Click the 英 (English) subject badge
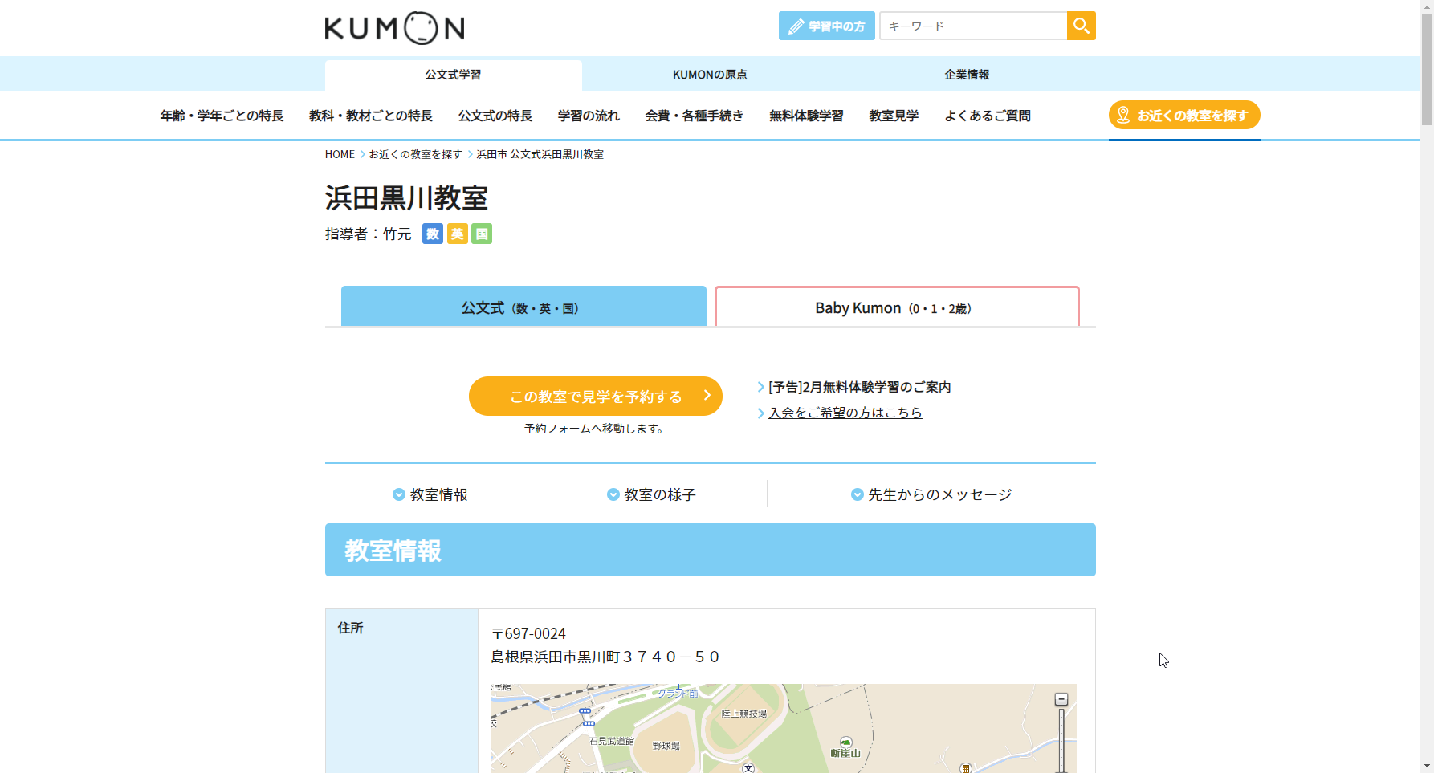The height and width of the screenshot is (773, 1434). point(458,234)
